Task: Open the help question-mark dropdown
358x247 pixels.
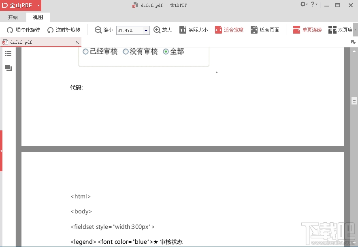Action: [x=312, y=4]
